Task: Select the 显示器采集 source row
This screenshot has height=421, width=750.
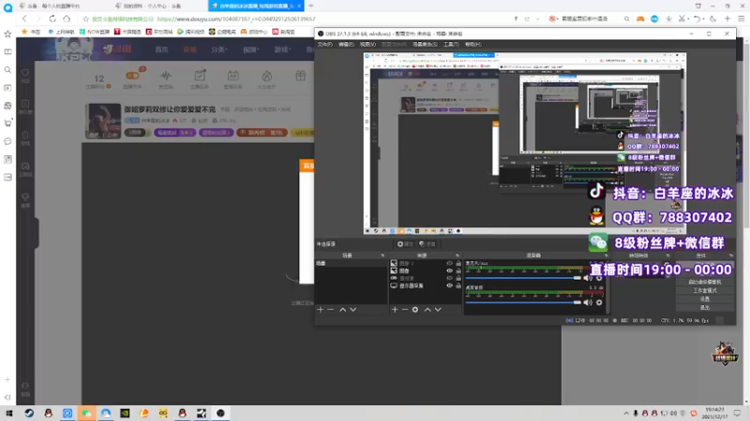Action: click(426, 285)
